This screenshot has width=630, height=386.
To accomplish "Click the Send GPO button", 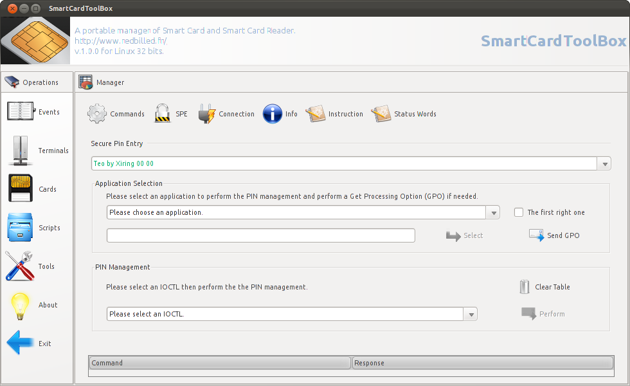I will pyautogui.click(x=554, y=235).
